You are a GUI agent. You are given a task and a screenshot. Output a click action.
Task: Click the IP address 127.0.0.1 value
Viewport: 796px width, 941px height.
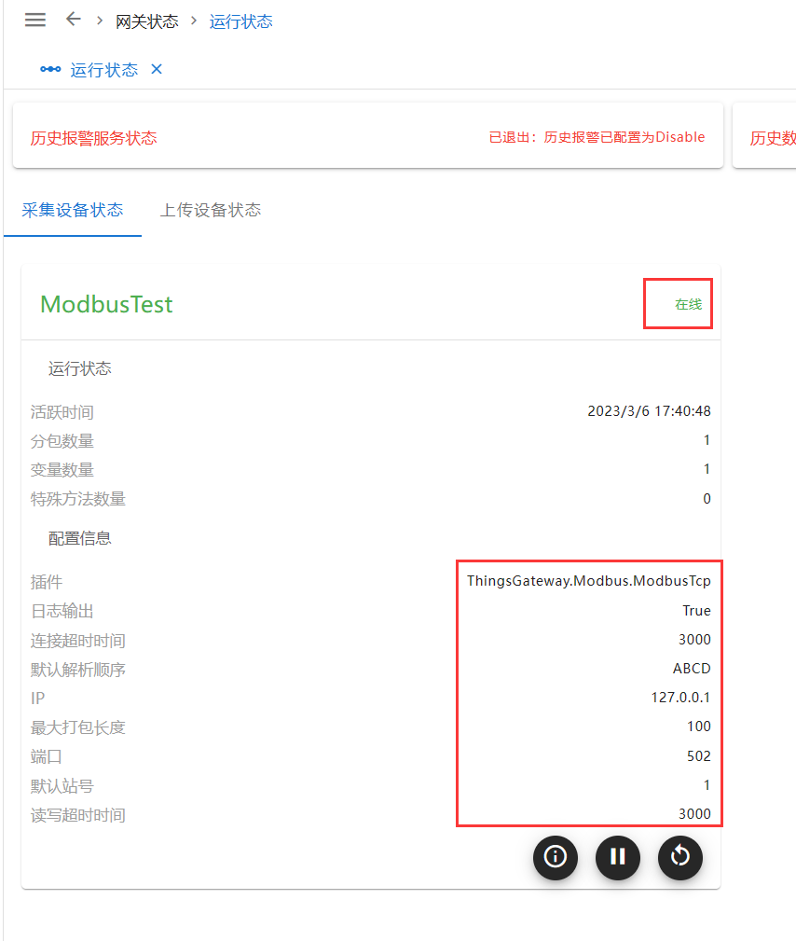coord(680,698)
